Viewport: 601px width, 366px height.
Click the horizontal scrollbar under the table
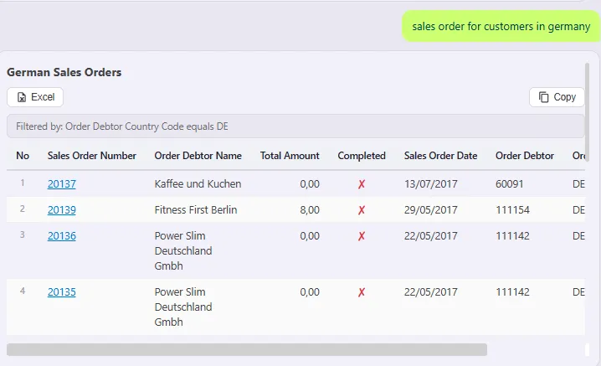(247, 349)
